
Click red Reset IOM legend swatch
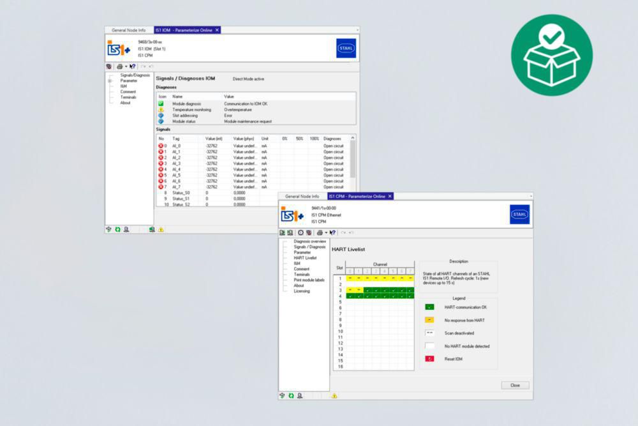tap(429, 359)
